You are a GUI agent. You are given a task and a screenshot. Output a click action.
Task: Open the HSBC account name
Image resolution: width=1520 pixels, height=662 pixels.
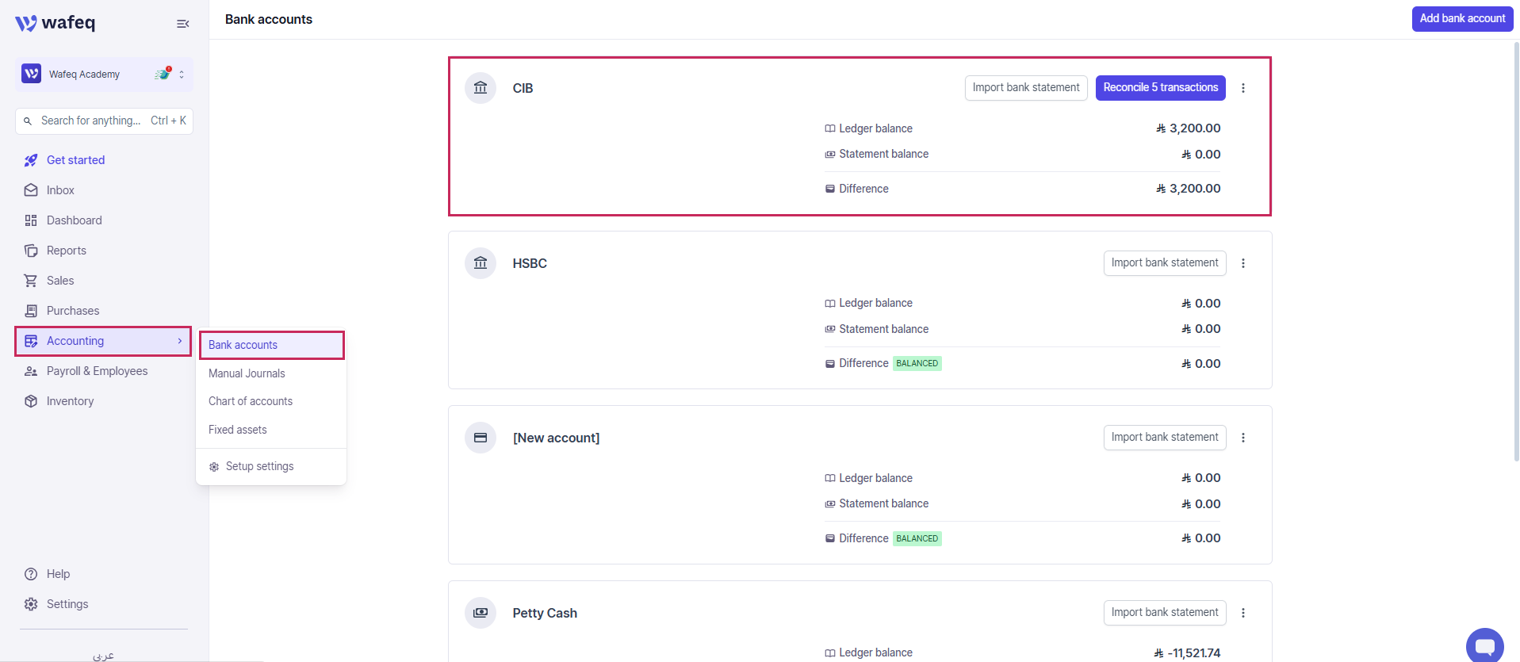[x=530, y=263]
